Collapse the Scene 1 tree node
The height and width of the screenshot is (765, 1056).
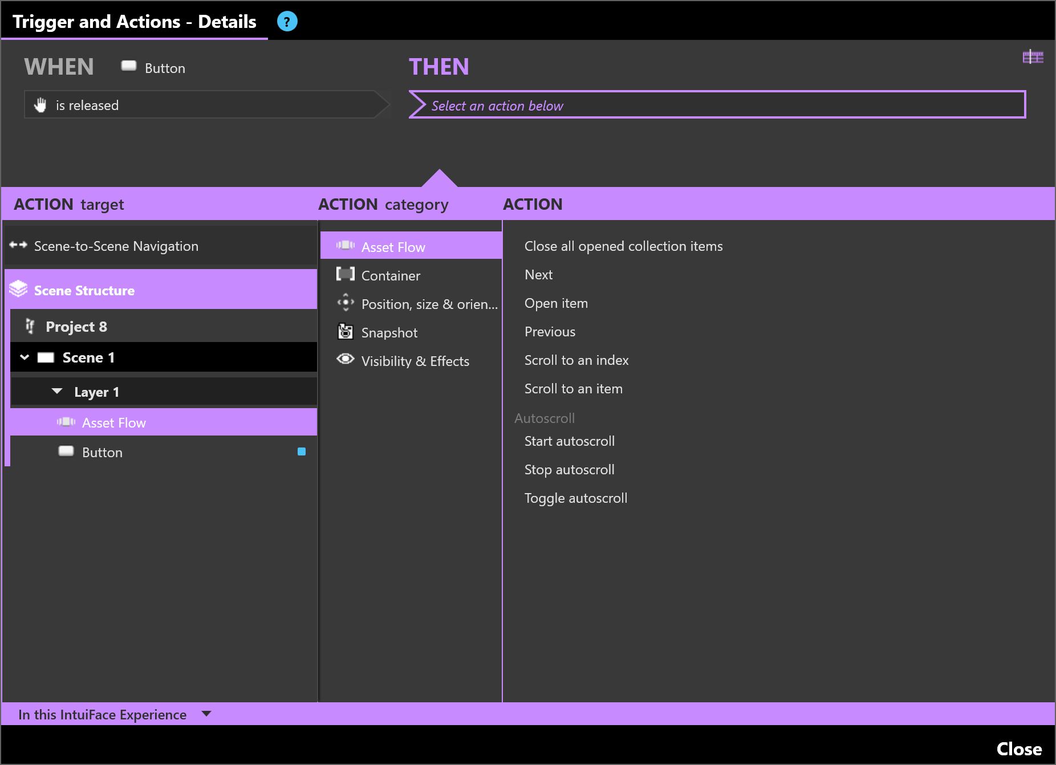(25, 357)
